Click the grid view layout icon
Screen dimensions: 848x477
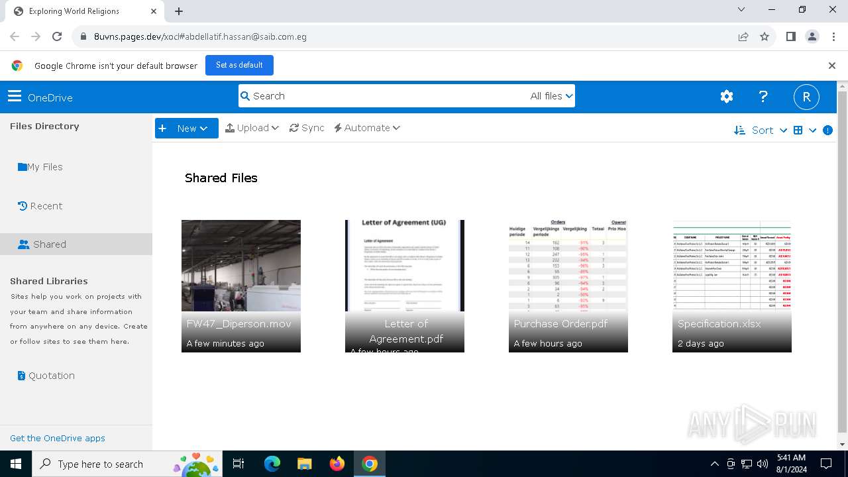point(798,131)
